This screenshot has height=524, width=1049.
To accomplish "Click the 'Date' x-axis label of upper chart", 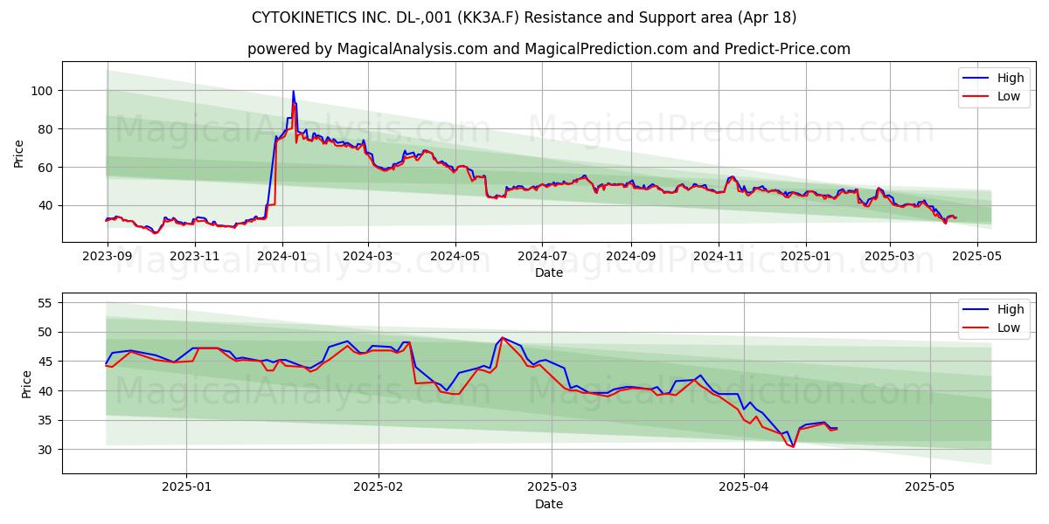I will click(549, 273).
